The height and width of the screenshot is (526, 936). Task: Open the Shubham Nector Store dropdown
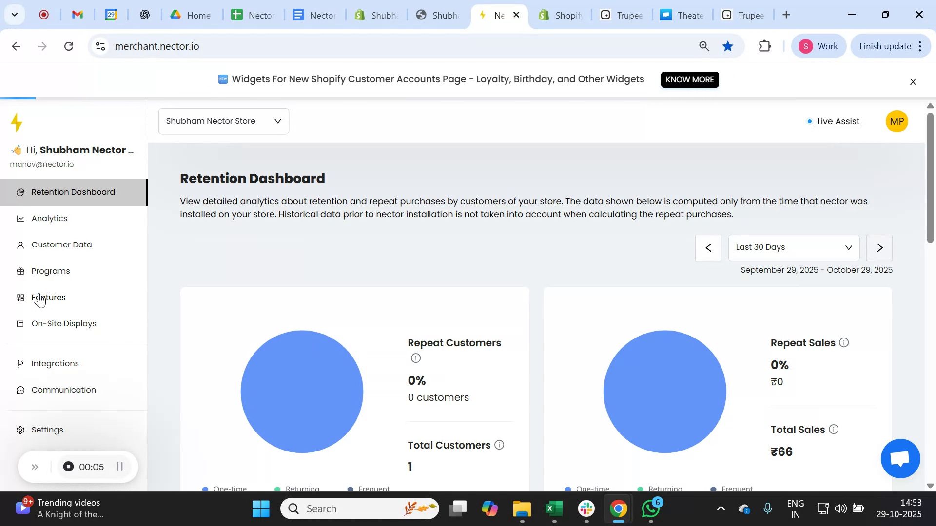coord(223,121)
